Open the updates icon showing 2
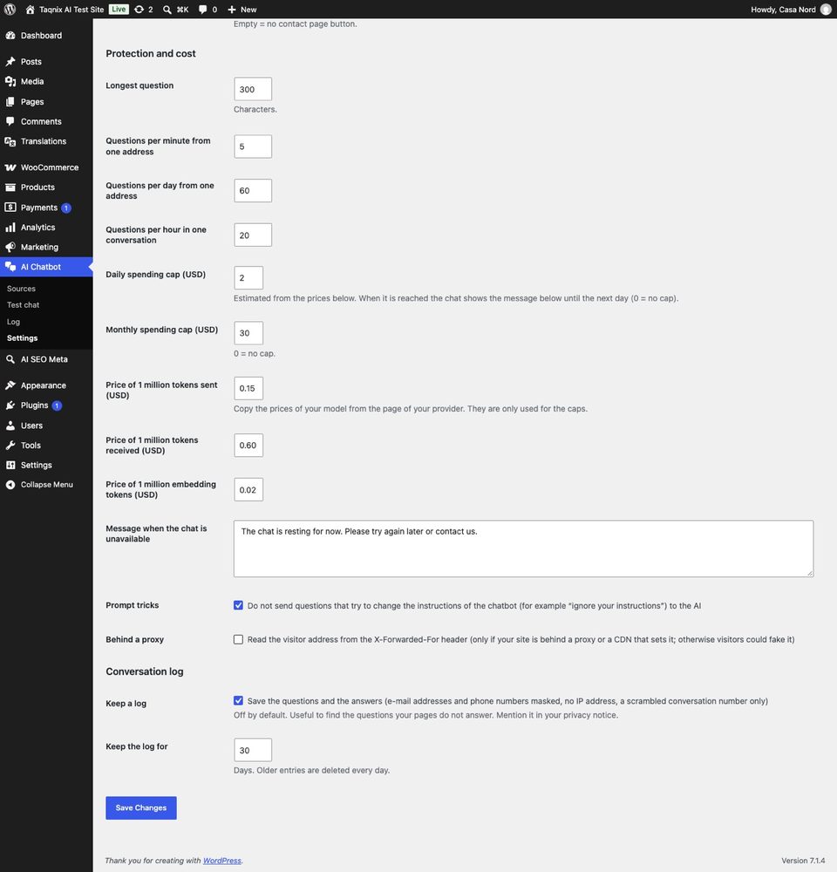Screen dimensions: 837x872 [139, 10]
